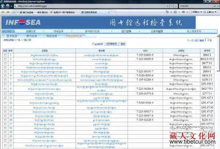Open the 工具 (Tools) dropdown menu
Screen dimensions: 220x149
[210, 12]
